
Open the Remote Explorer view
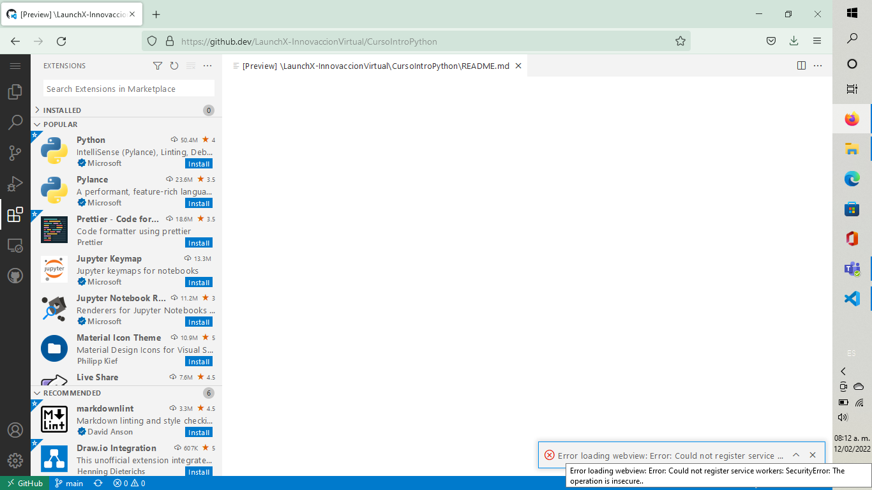click(x=15, y=245)
